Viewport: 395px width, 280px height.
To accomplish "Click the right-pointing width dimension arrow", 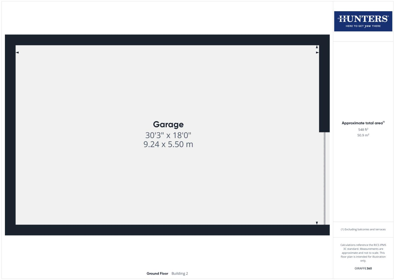I will point(317,53).
